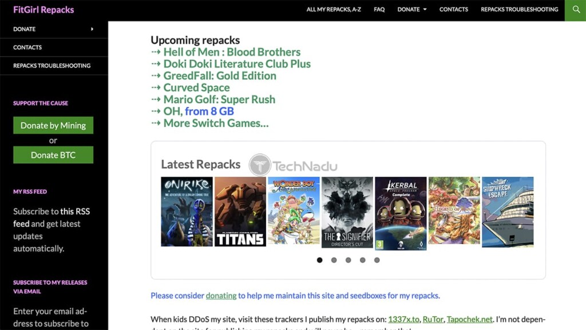Viewport: 586px width, 330px height.
Task: Open More Switch Games link
Action: click(216, 123)
